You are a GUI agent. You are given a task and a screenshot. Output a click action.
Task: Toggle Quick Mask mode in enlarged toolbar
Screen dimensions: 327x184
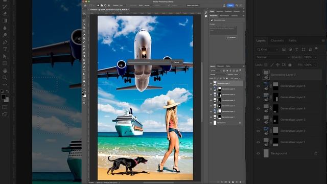5,107
